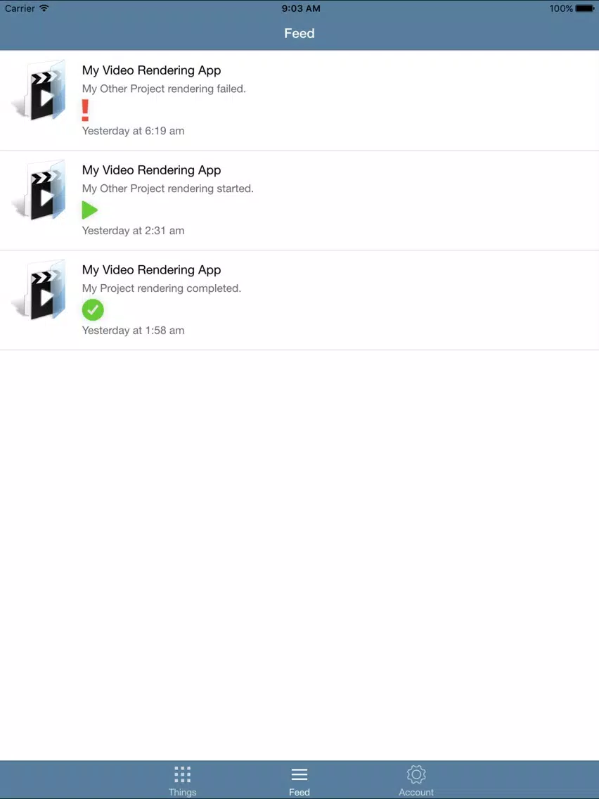Screen dimensions: 599x799
Task: Tap the green checkmark completed icon
Action: 93,309
